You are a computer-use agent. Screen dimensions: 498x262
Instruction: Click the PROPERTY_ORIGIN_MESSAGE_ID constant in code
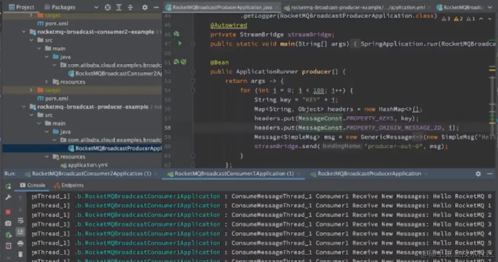(394, 128)
